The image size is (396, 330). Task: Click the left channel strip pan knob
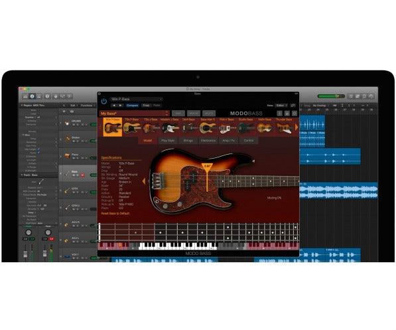tap(29, 232)
